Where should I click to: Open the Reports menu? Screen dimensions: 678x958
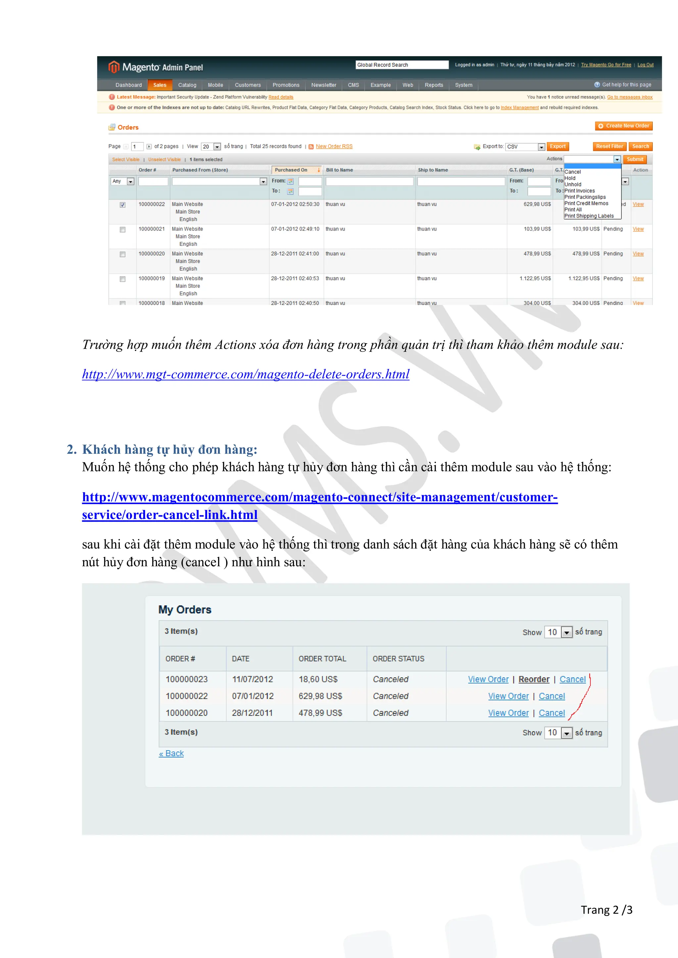pyautogui.click(x=434, y=85)
